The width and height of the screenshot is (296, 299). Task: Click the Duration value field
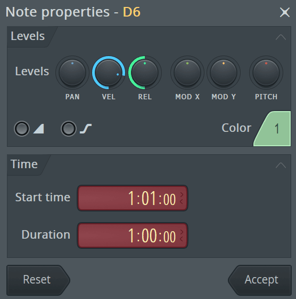click(x=133, y=235)
